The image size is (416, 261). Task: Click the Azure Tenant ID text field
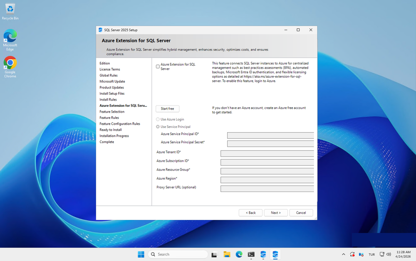click(267, 153)
